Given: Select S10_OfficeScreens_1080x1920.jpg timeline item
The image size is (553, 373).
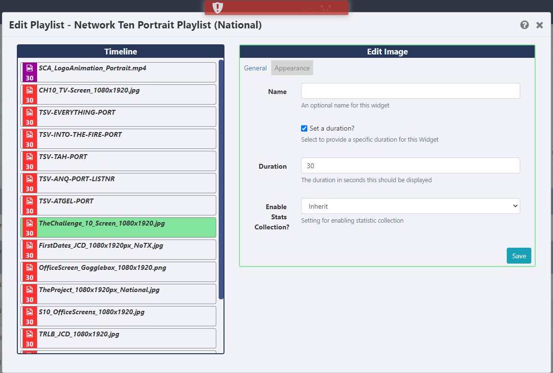Looking at the screenshot, I should tap(118, 316).
